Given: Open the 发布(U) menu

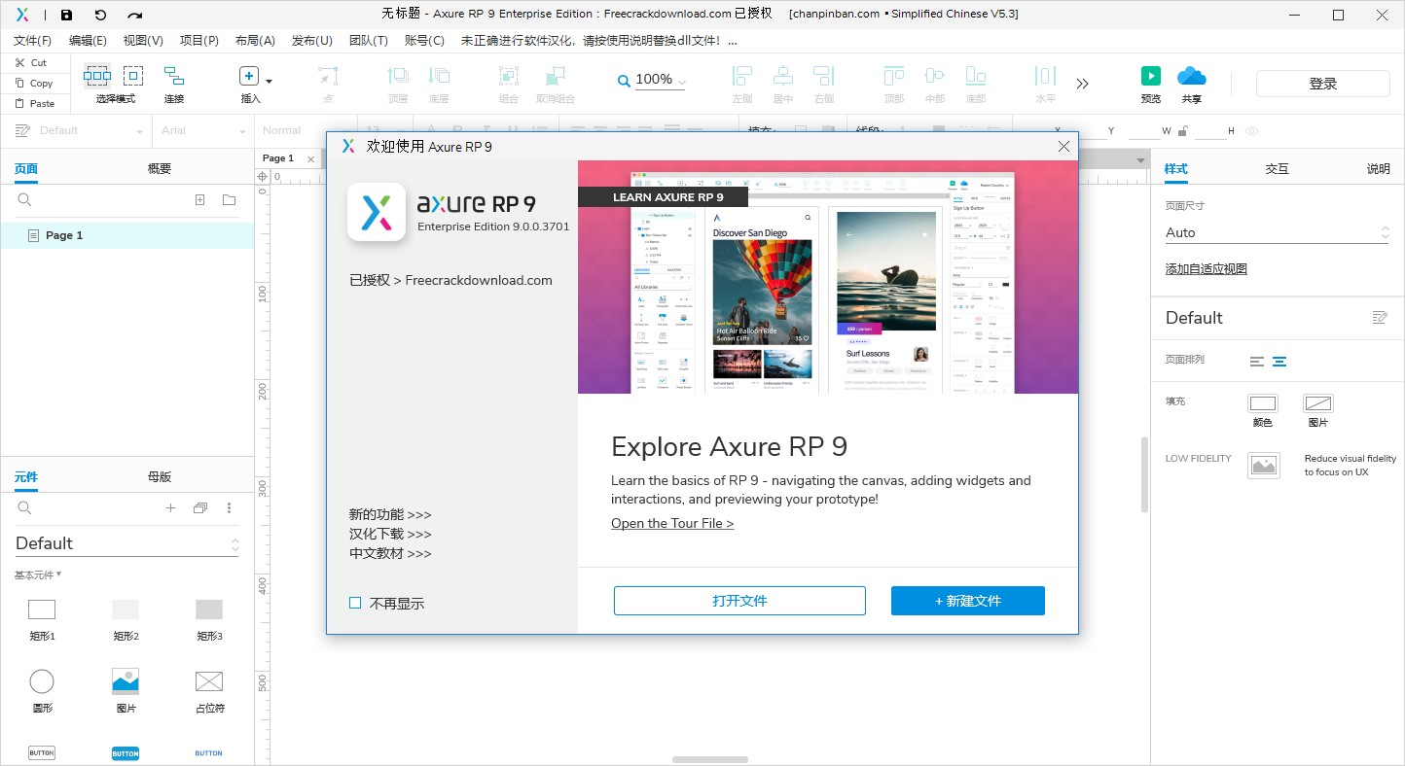Looking at the screenshot, I should [x=312, y=41].
